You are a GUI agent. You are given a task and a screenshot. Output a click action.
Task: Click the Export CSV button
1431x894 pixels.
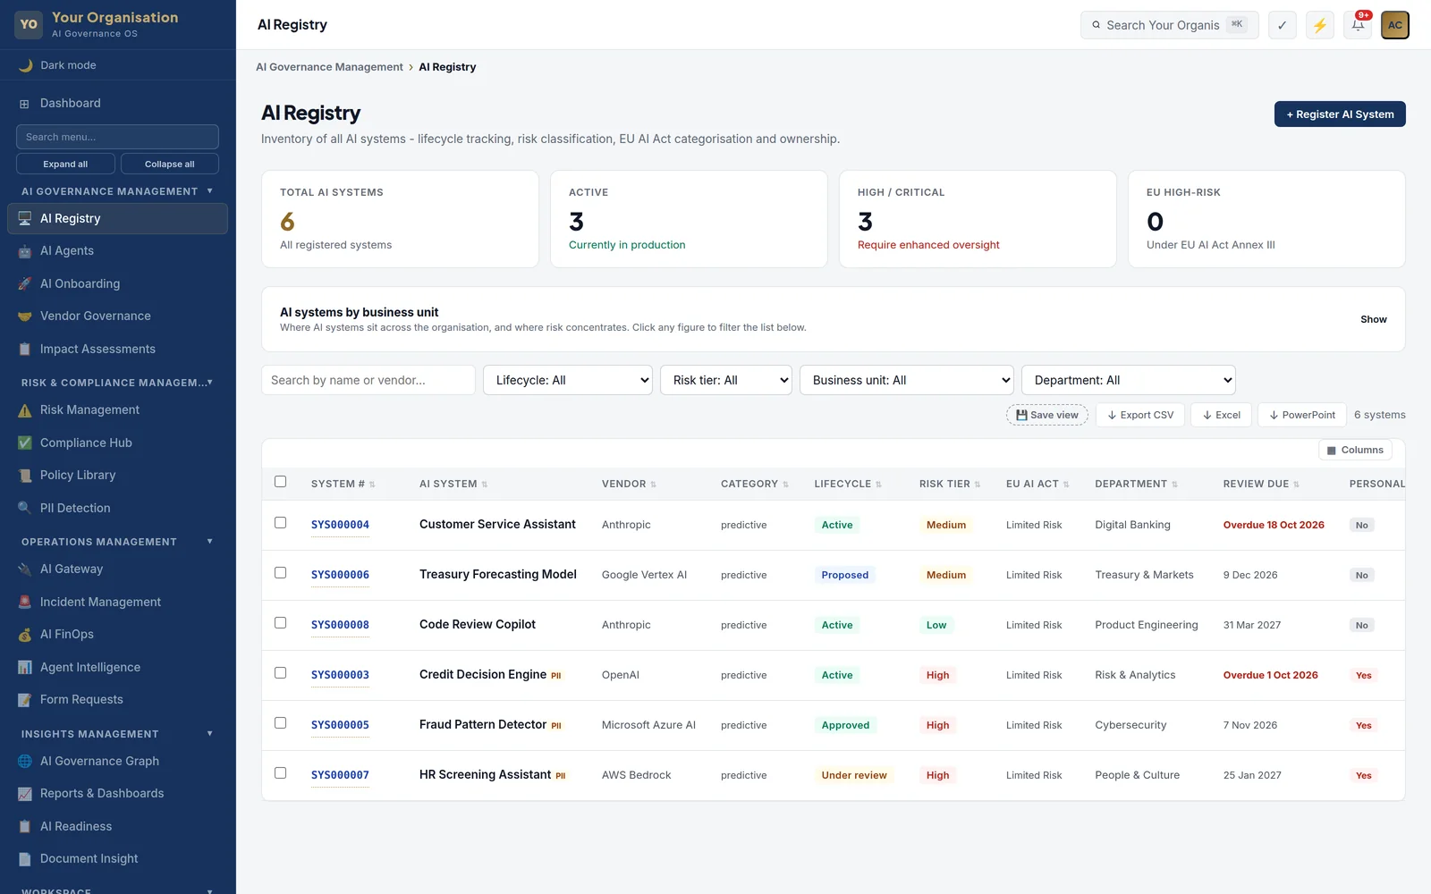[1140, 415]
